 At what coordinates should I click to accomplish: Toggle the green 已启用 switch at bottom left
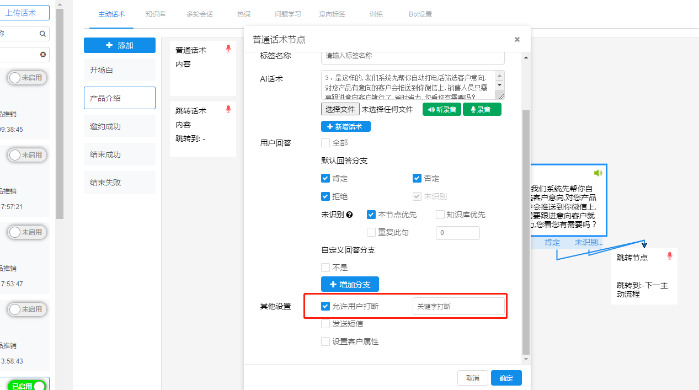click(x=26, y=386)
